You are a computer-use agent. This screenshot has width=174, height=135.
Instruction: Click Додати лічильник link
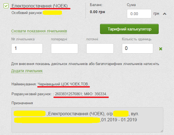(27, 71)
